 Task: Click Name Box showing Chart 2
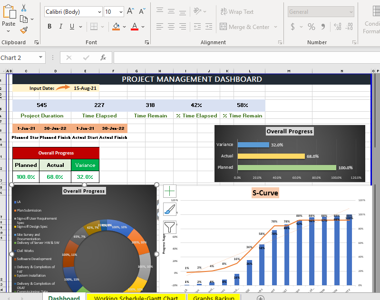point(18,58)
